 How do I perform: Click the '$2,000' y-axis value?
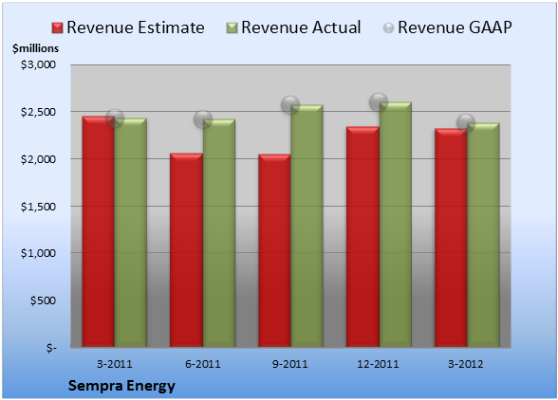coord(38,159)
